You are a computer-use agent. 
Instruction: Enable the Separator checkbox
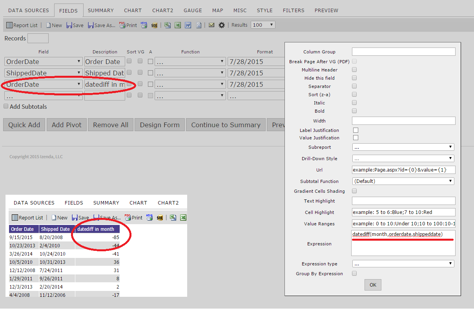click(354, 86)
